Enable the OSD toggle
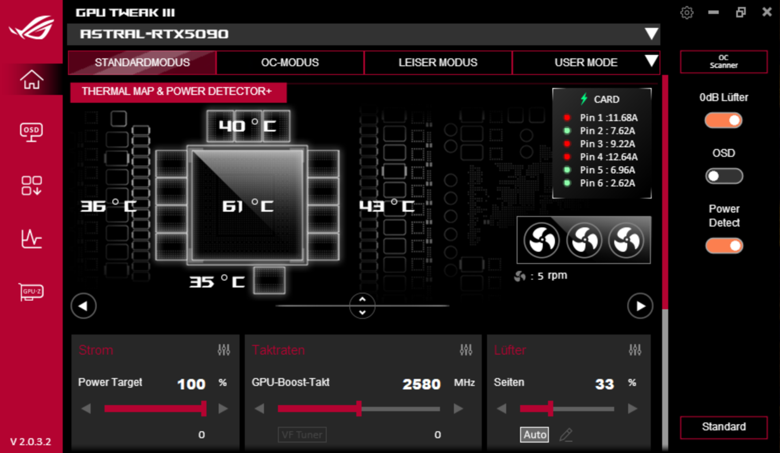780x453 pixels. (724, 176)
